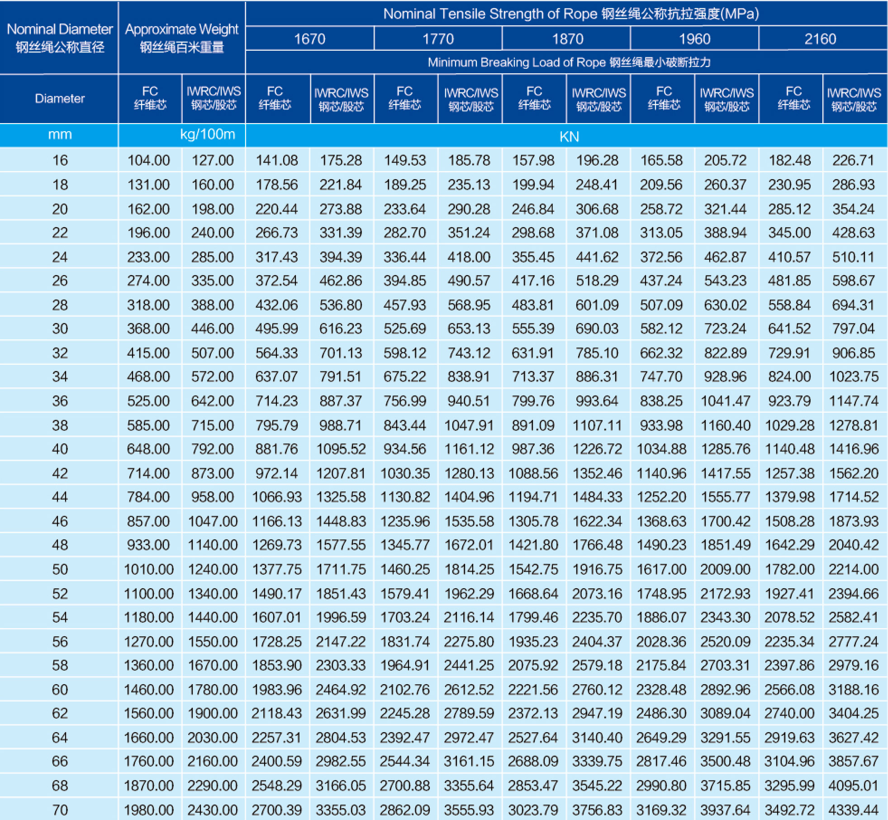Click the Nominal Tensile Strength of Rope header
This screenshot has height=820, width=888.
[x=570, y=14]
